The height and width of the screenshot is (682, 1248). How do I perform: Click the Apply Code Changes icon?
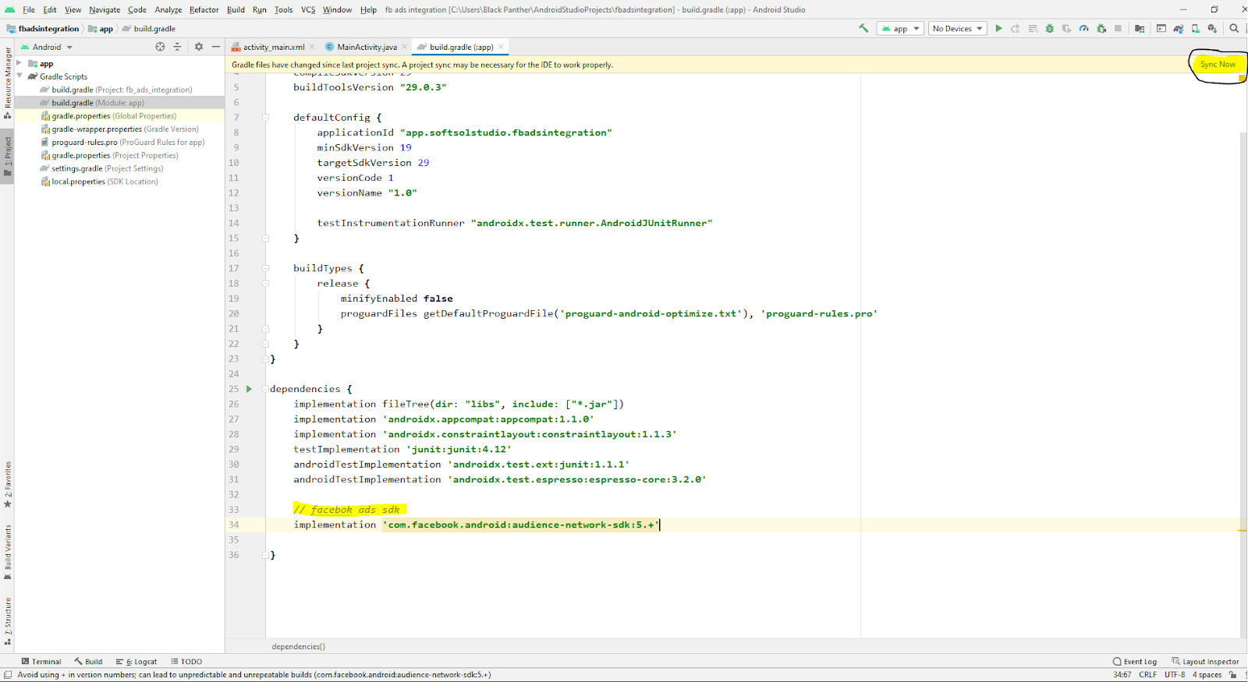[x=1033, y=28]
